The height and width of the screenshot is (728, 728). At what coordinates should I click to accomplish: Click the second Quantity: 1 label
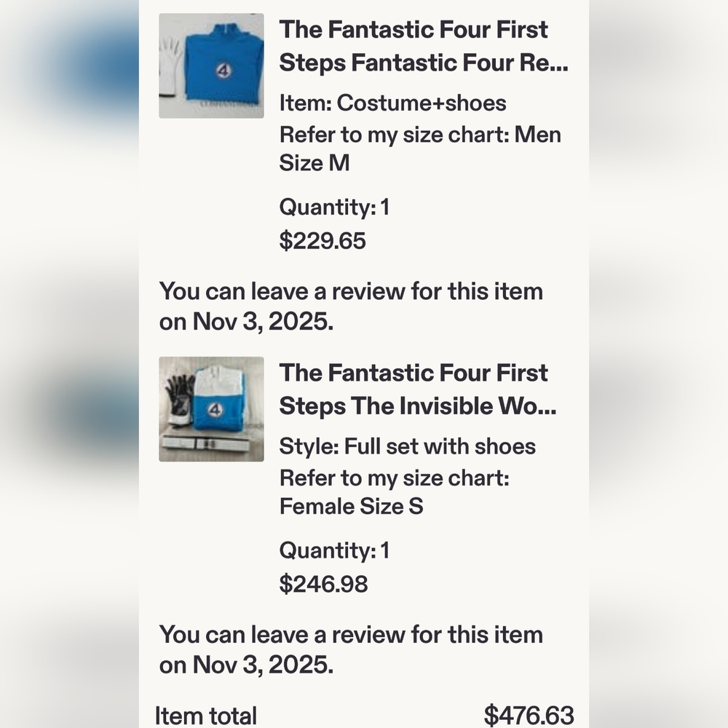click(x=334, y=550)
